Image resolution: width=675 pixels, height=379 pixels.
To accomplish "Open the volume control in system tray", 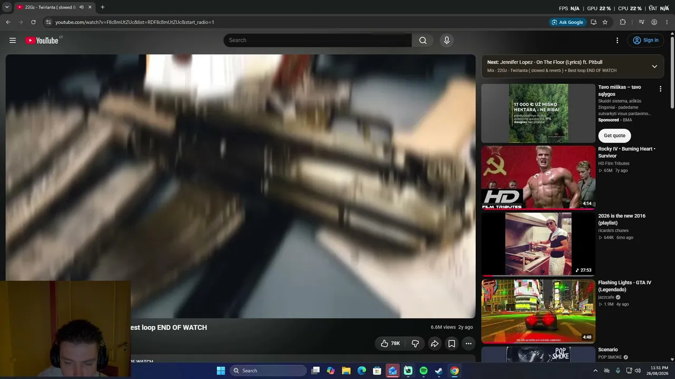I will (x=638, y=371).
